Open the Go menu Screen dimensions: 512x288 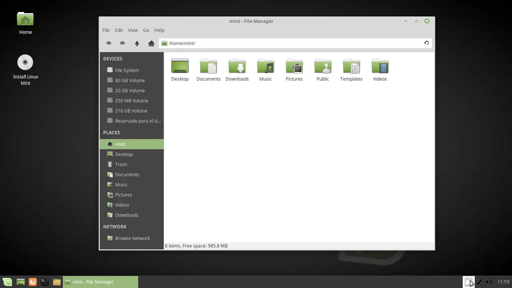click(146, 30)
